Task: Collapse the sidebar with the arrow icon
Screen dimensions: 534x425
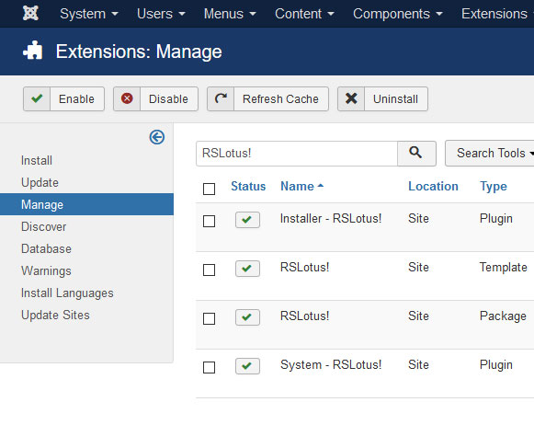Action: [157, 137]
